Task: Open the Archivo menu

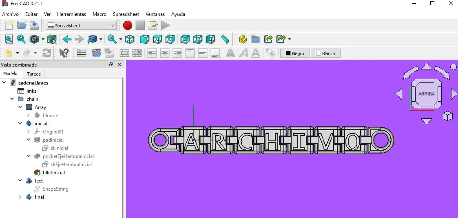Action: (x=10, y=14)
